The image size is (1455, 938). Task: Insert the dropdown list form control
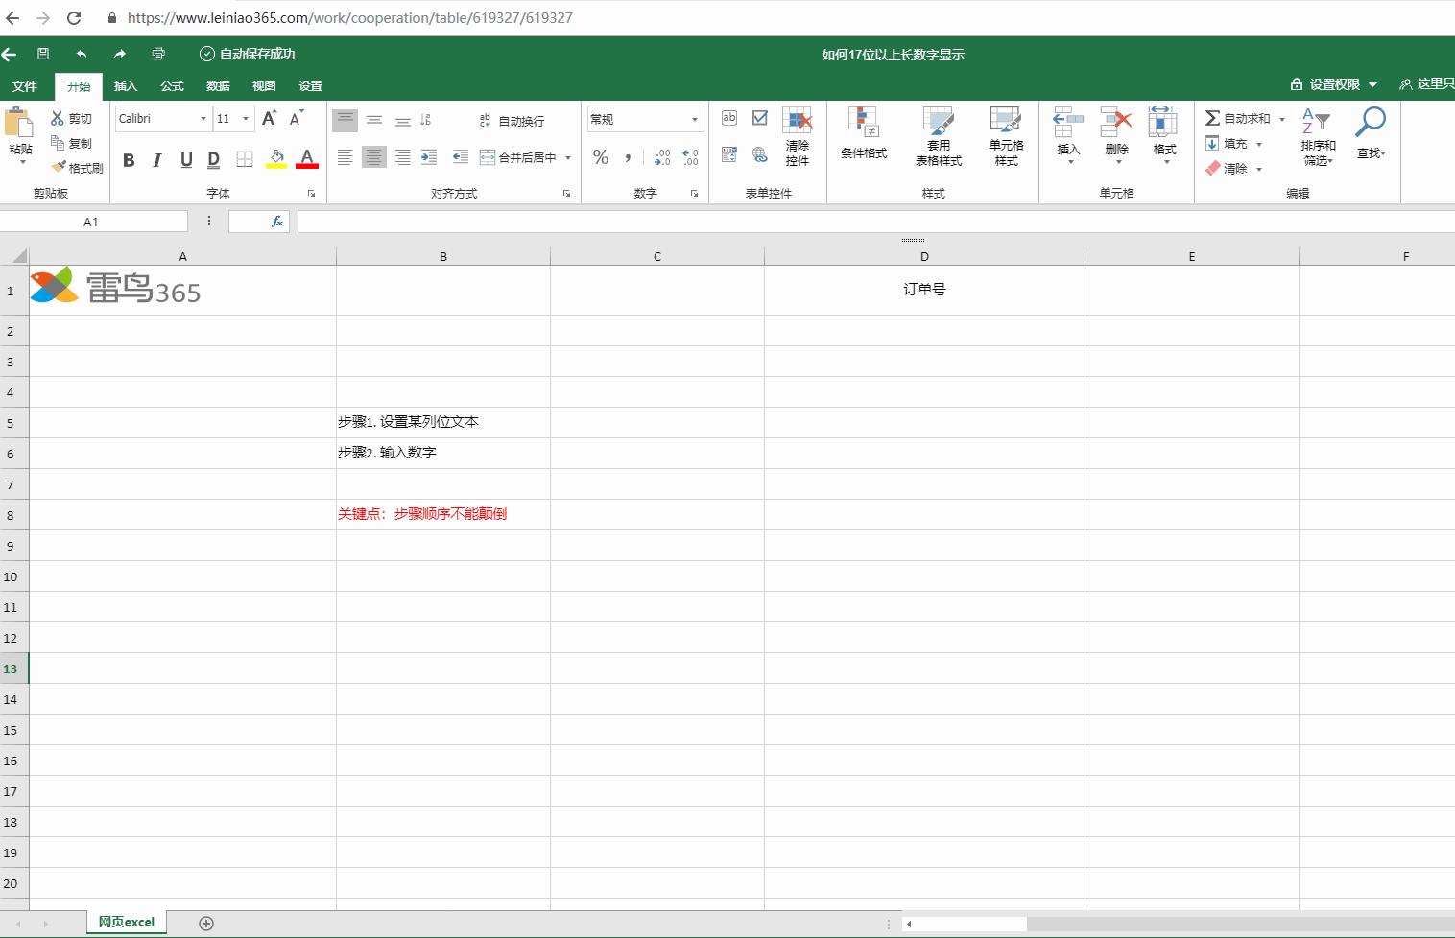[729, 154]
